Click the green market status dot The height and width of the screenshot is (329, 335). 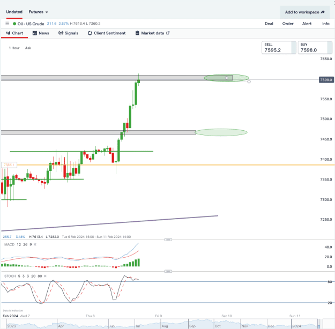pyautogui.click(x=14, y=24)
